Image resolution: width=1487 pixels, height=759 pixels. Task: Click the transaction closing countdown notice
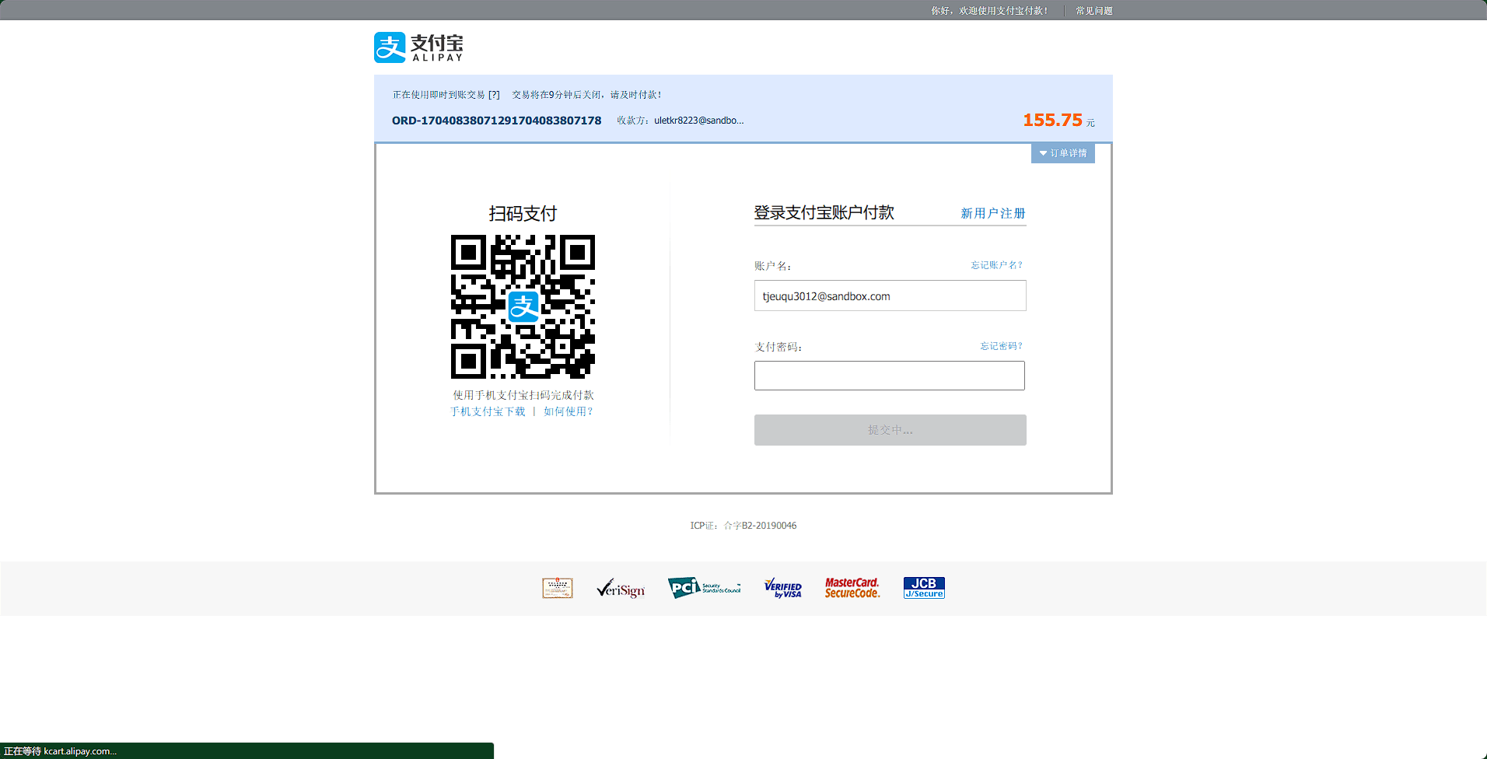(586, 95)
